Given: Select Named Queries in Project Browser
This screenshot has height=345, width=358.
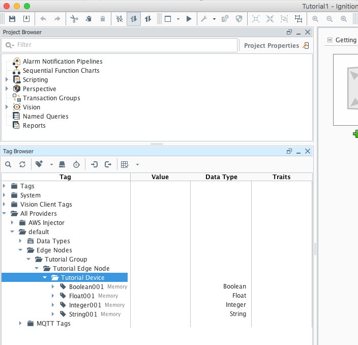Looking at the screenshot, I should [45, 117].
